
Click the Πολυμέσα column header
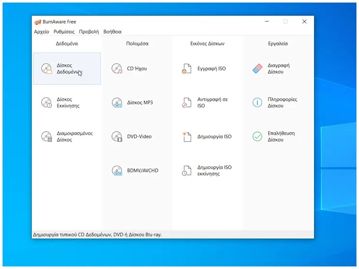click(x=137, y=43)
